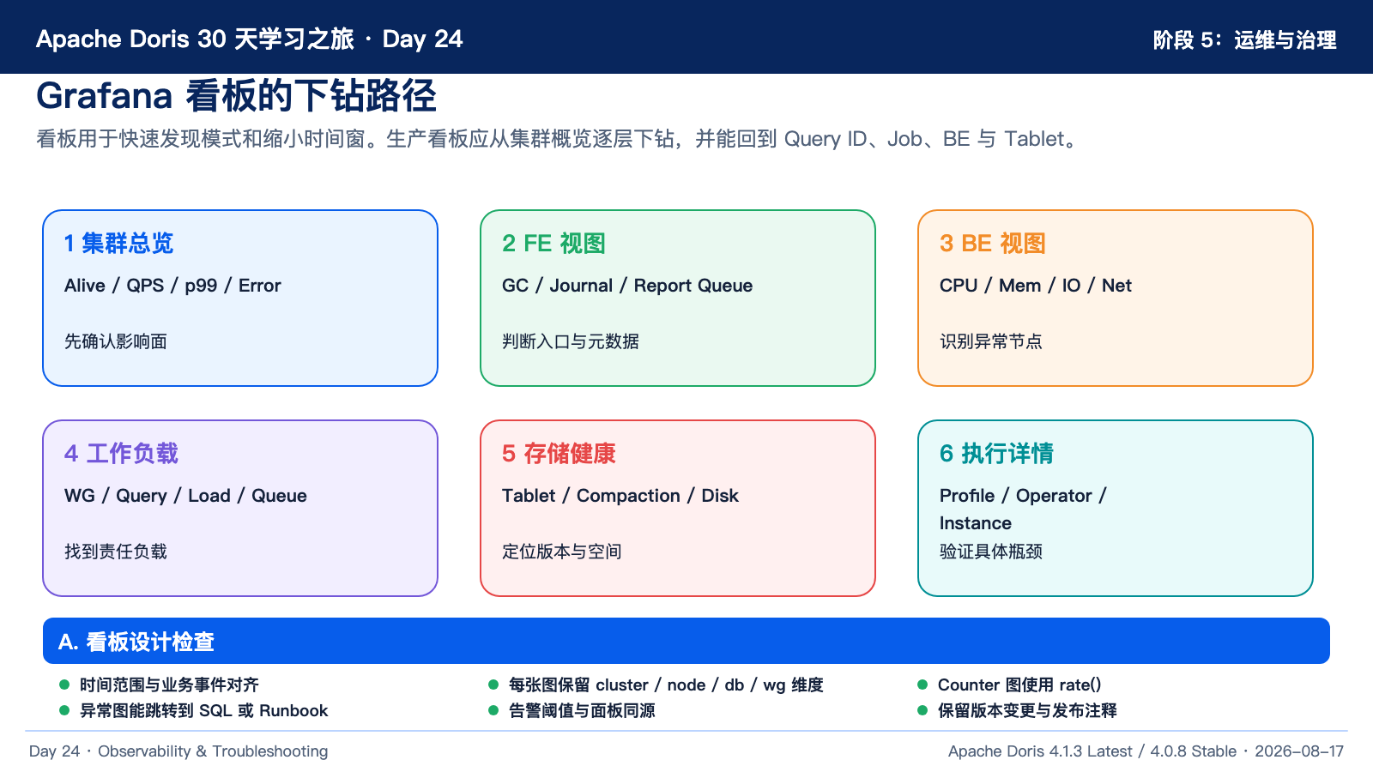1373x772 pixels.
Task: Select the card heading "4 工作负载"
Action: [x=121, y=454]
